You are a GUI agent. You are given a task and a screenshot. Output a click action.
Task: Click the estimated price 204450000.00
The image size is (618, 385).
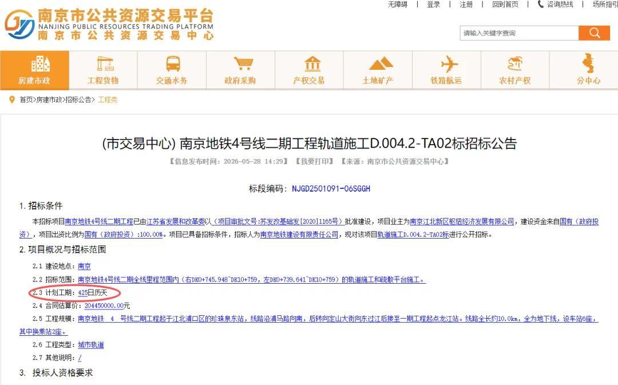[104, 306]
